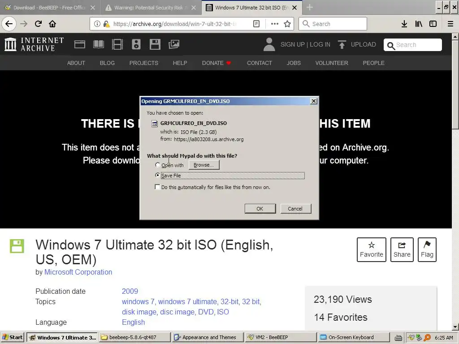459x344 pixels.
Task: Open the PROJECTS menu item
Action: click(144, 63)
